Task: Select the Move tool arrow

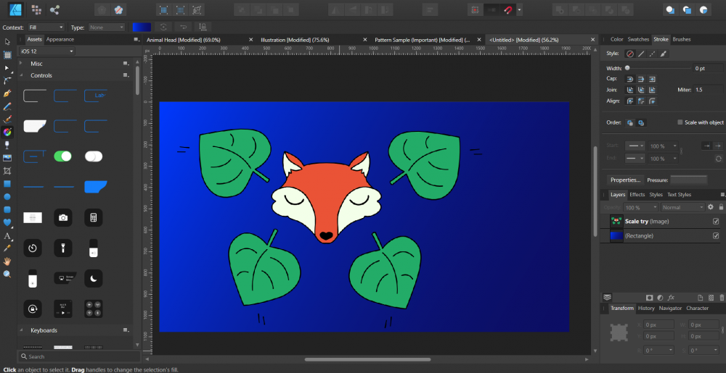Action: (x=7, y=41)
